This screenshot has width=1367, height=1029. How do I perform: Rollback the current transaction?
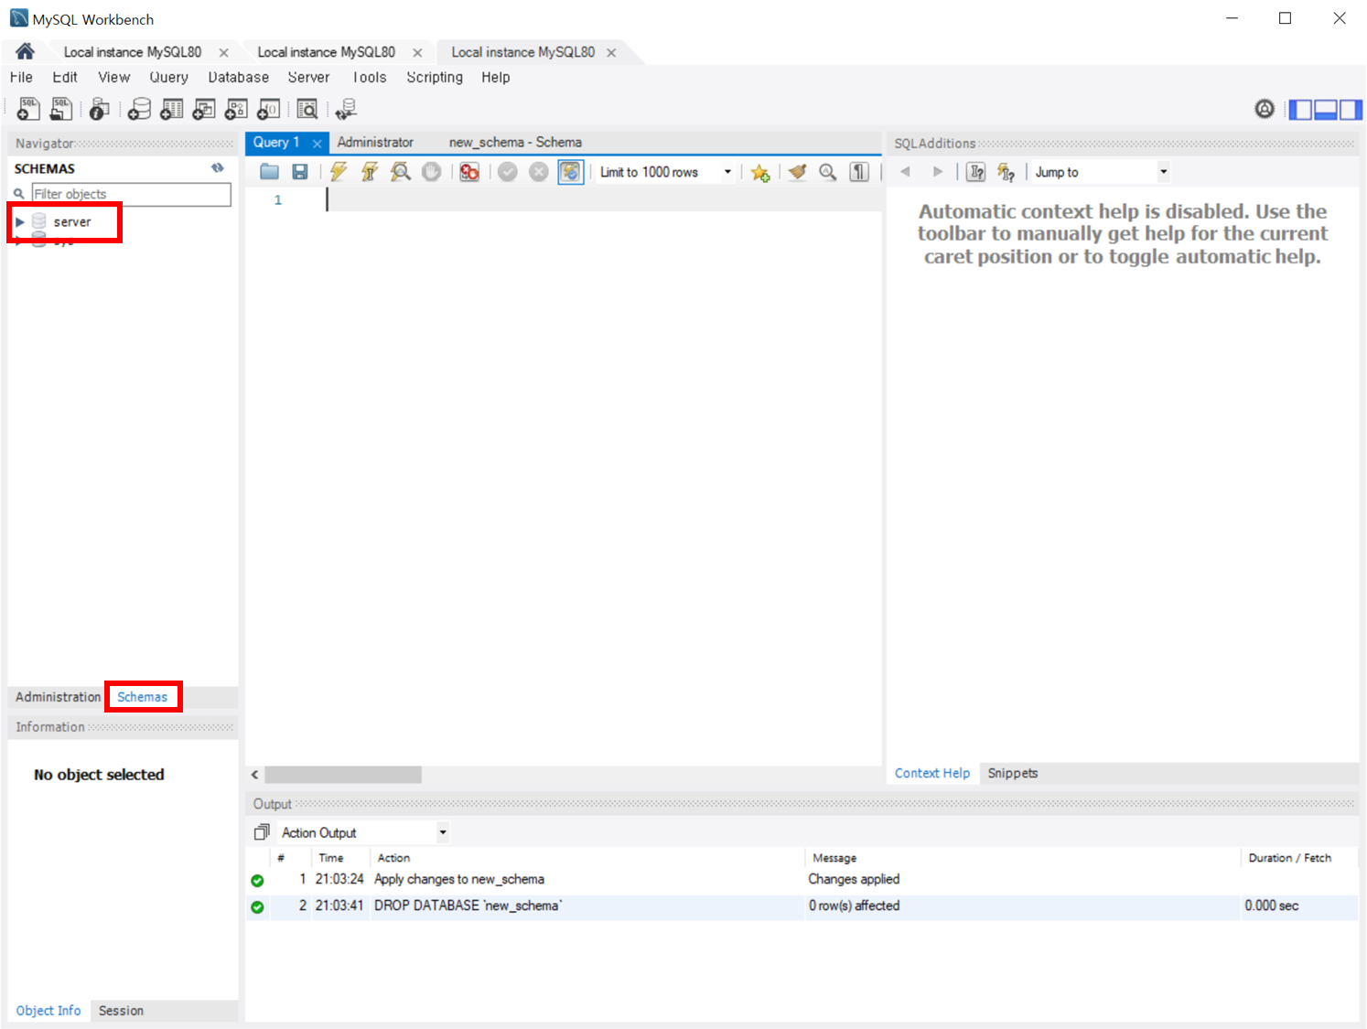pyautogui.click(x=539, y=172)
